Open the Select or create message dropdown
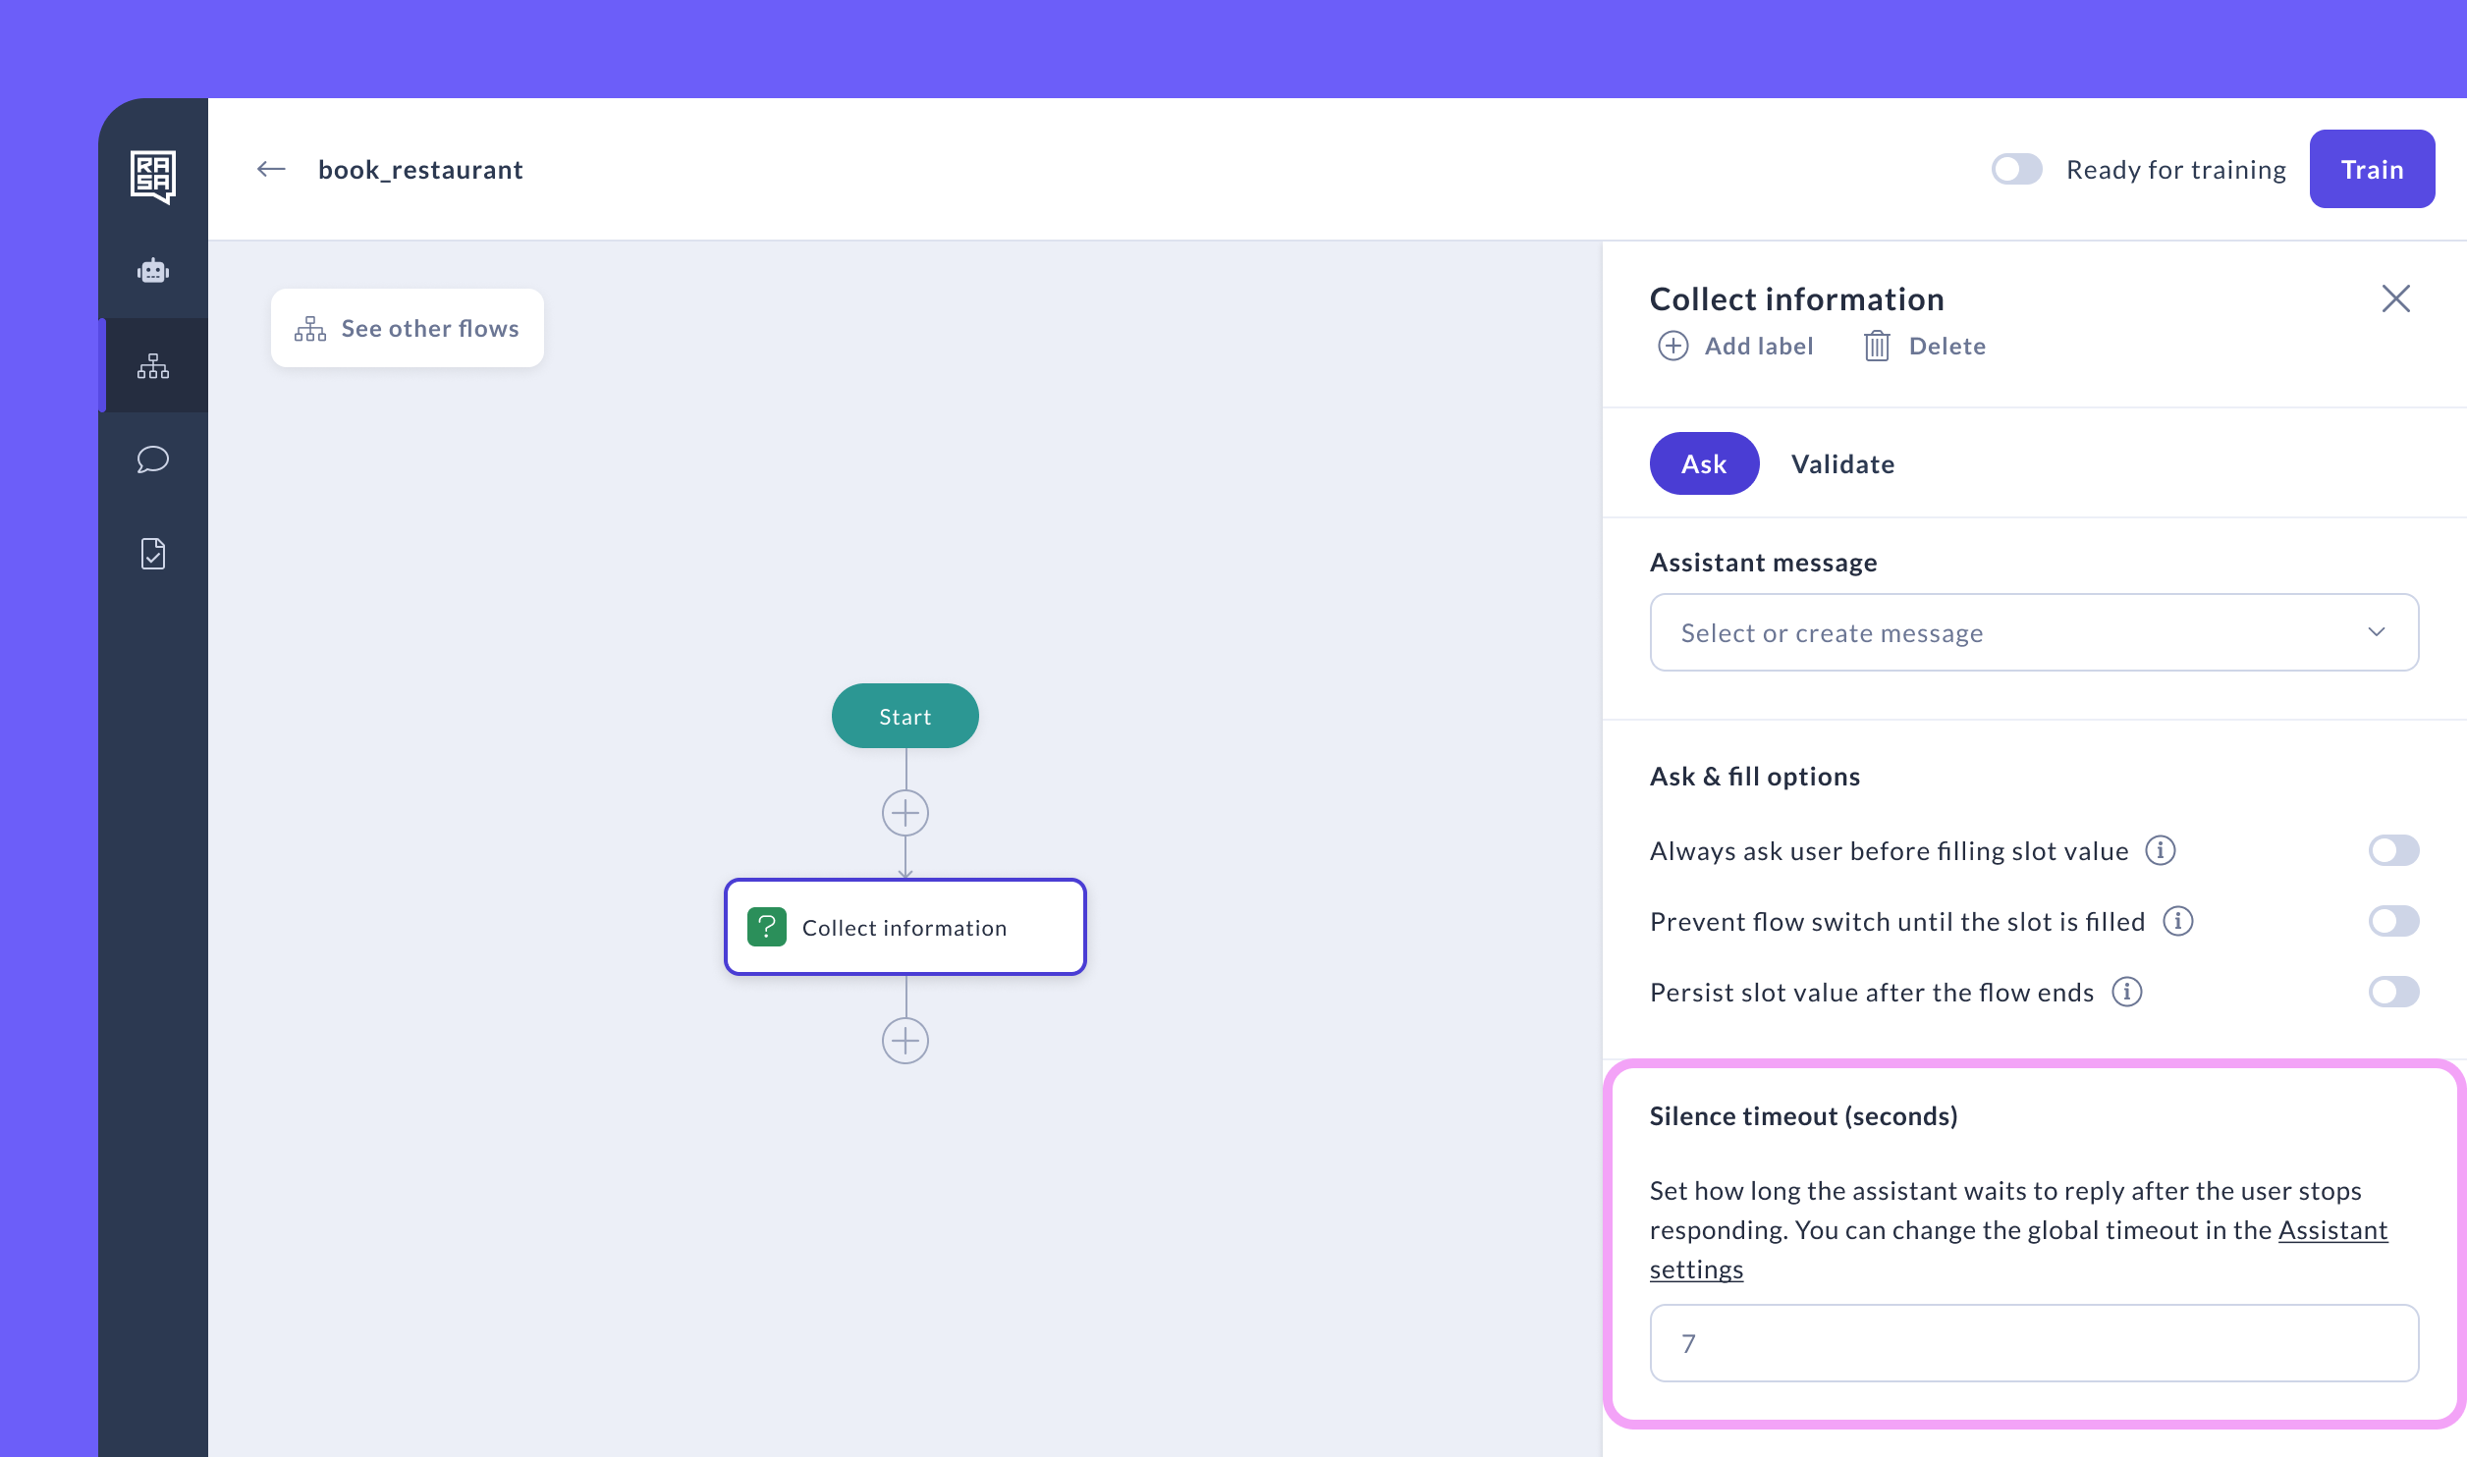This screenshot has height=1457, width=2467. pyautogui.click(x=2033, y=632)
